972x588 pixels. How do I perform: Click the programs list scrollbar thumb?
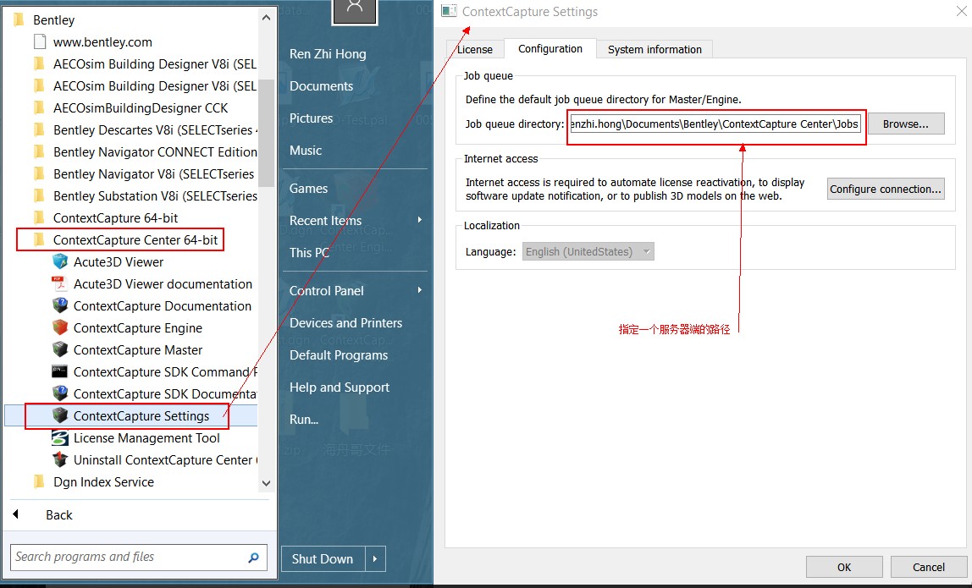click(x=267, y=133)
